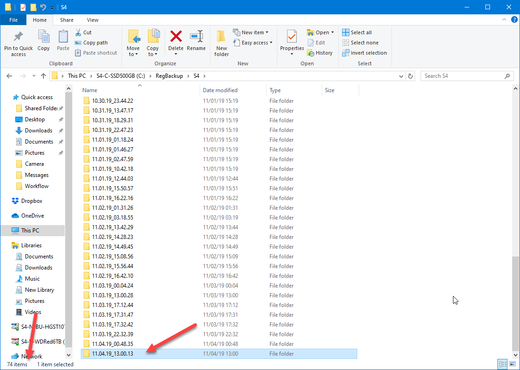Screen dimensions: 520x370
Task: Open the File menu
Action: click(x=13, y=20)
